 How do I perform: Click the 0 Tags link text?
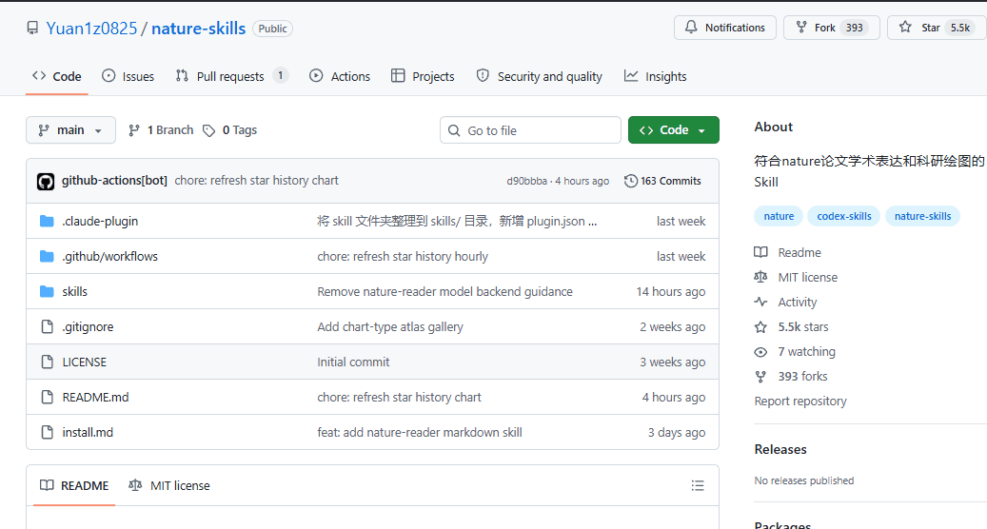tap(240, 130)
